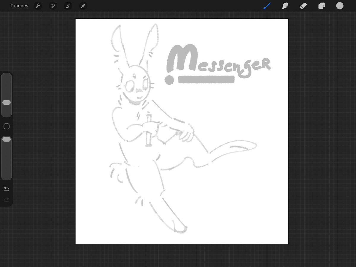Open the Adjustments magic wand menu
Screen dimensions: 356x267
pyautogui.click(x=53, y=6)
